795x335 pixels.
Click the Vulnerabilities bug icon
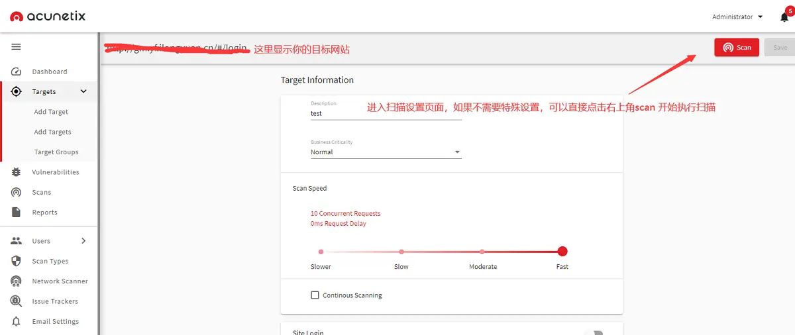(x=17, y=172)
